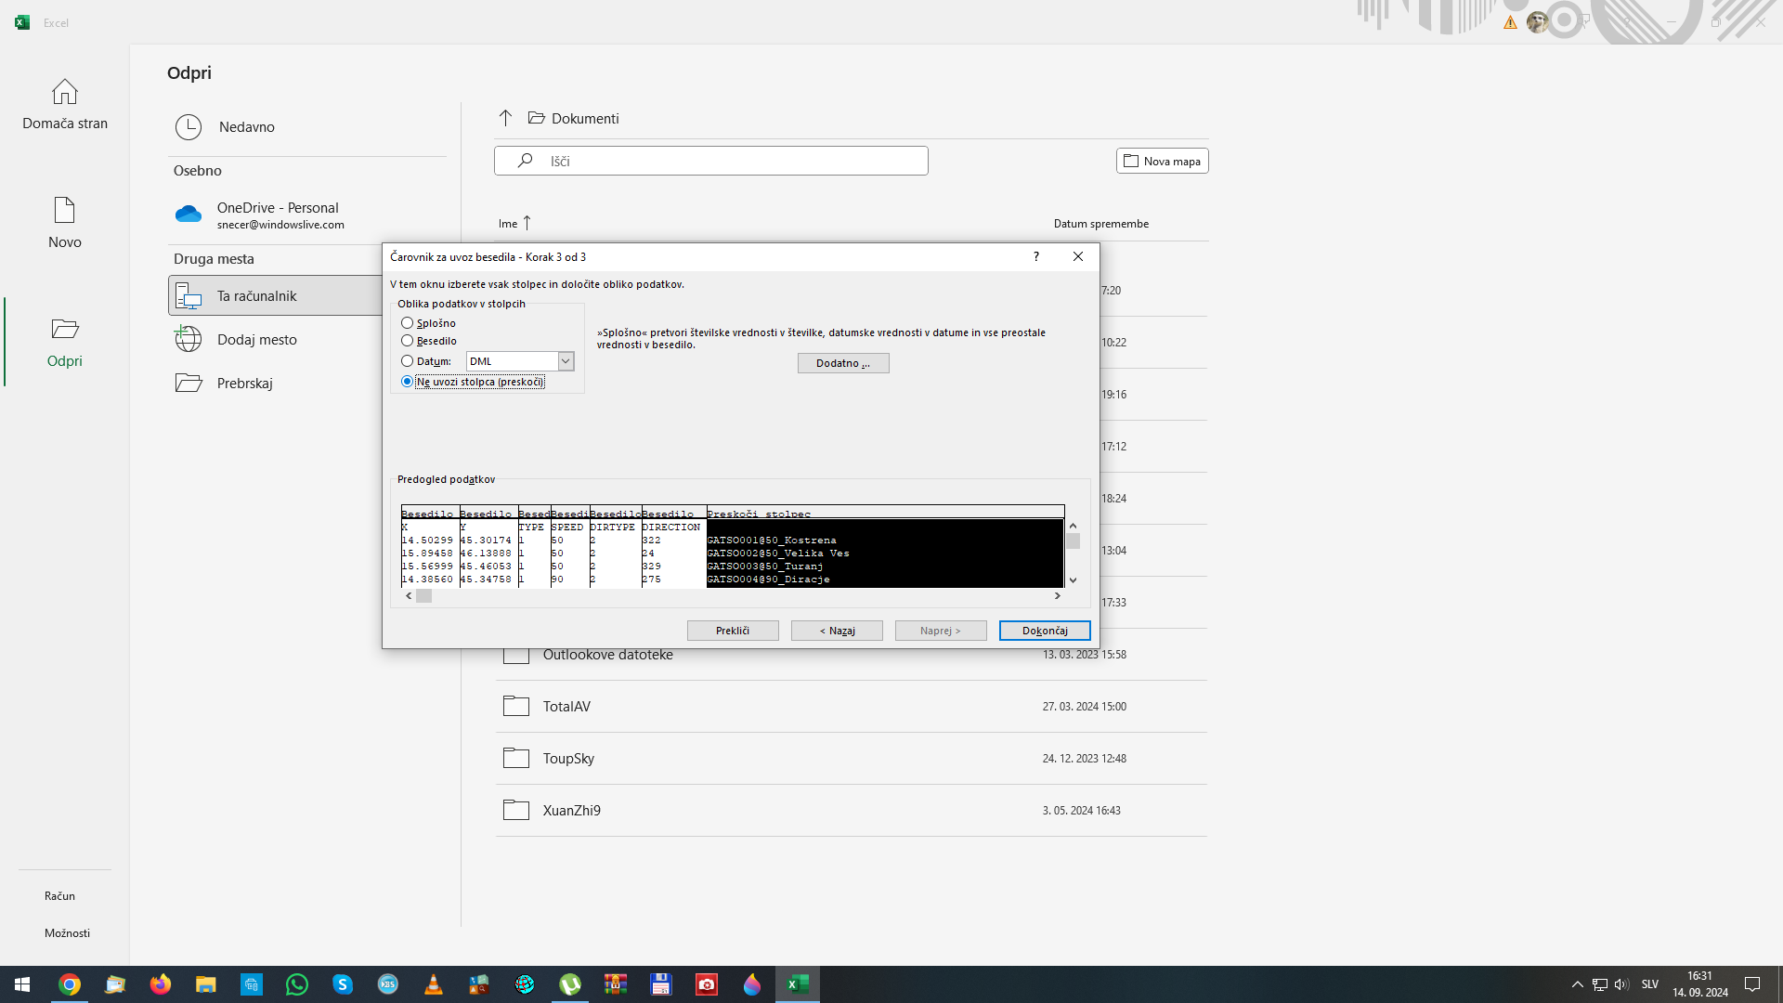Go back with the Nazaj button
The width and height of the screenshot is (1783, 1003).
point(837,631)
